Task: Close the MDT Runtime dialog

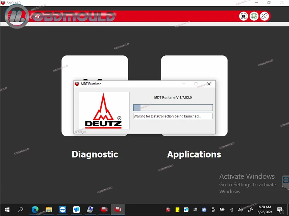Action: click(209, 84)
